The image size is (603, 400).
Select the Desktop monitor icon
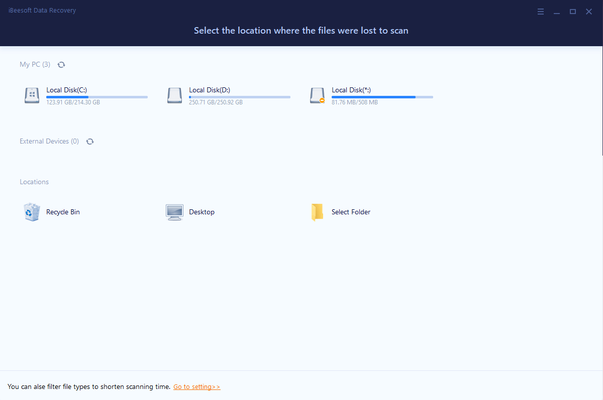point(174,212)
